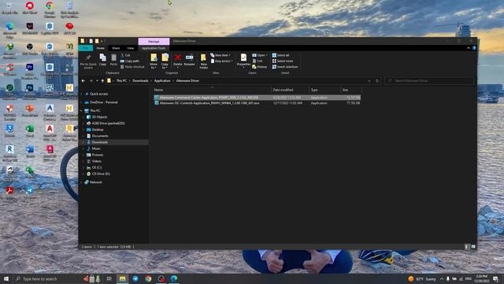Image resolution: width=504 pixels, height=284 pixels.
Task: Select A360 Drive in sidebar
Action: (x=108, y=123)
